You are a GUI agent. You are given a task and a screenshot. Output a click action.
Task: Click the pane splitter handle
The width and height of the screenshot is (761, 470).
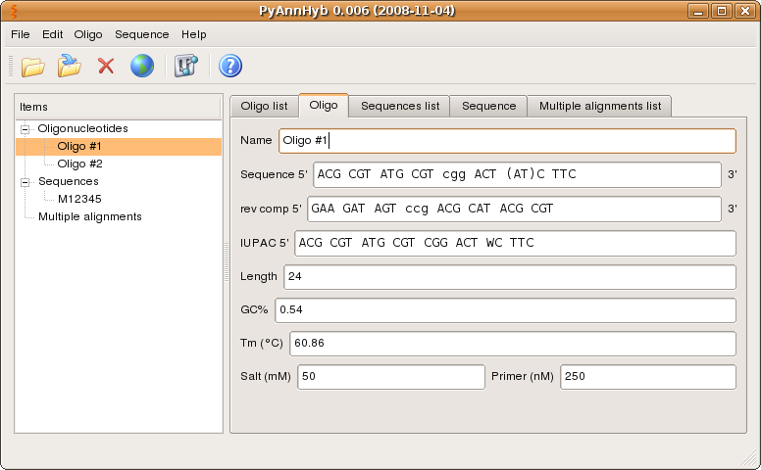coord(227,262)
